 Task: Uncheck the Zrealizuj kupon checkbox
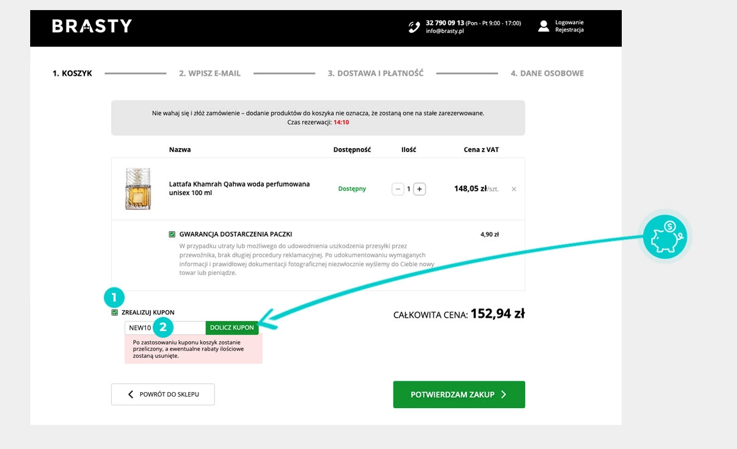[115, 312]
